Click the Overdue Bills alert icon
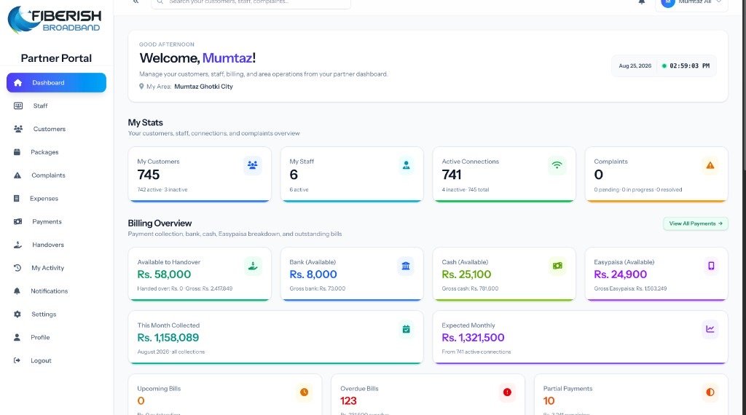Screen dimensions: 746x415 [x=507, y=392]
